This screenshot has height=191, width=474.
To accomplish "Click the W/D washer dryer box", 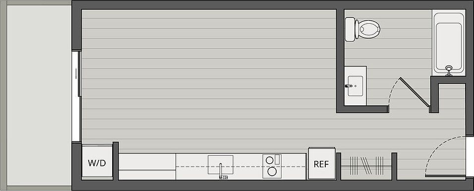I will point(97,163).
